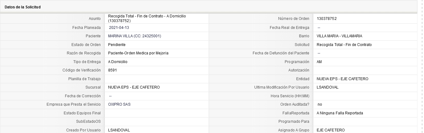Click Empresa que Presta el Servicio value OXIPRO SAS
Image resolution: width=424 pixels, height=133 pixels.
(119, 104)
